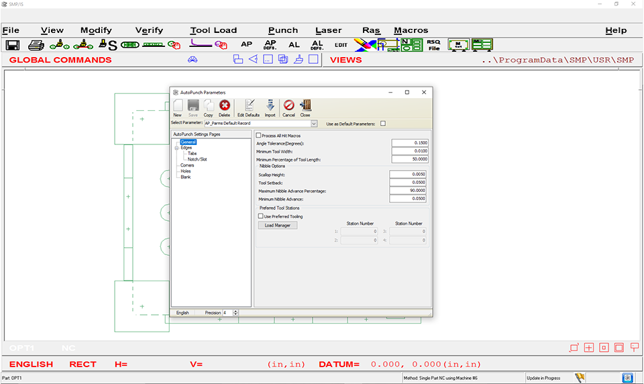Check Use as Default Parameters box
The image size is (644, 384).
383,124
